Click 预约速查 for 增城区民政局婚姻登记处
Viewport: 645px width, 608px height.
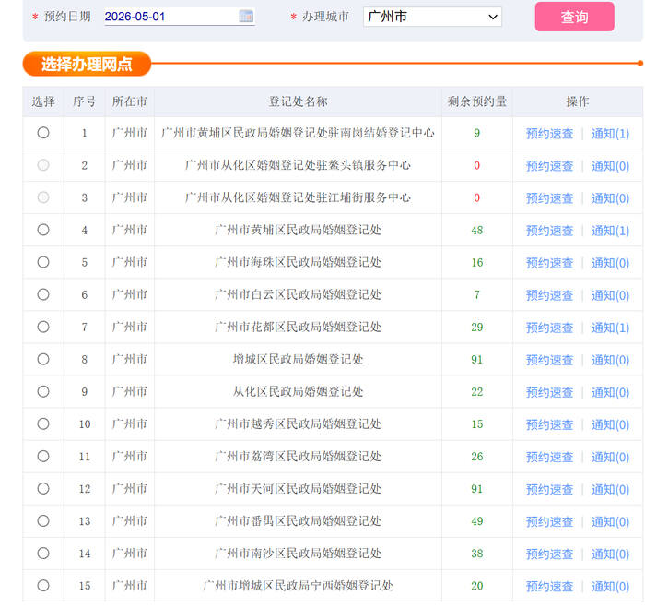click(x=549, y=360)
